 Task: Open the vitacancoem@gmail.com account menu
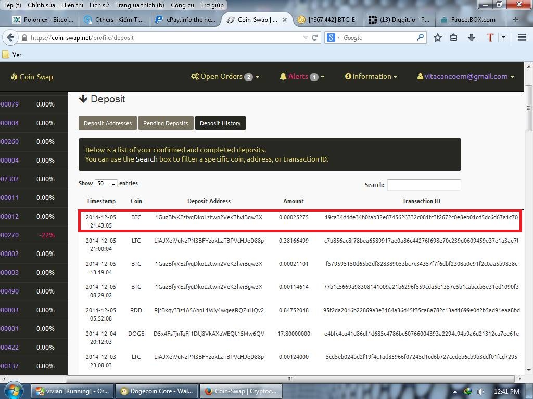coord(465,77)
